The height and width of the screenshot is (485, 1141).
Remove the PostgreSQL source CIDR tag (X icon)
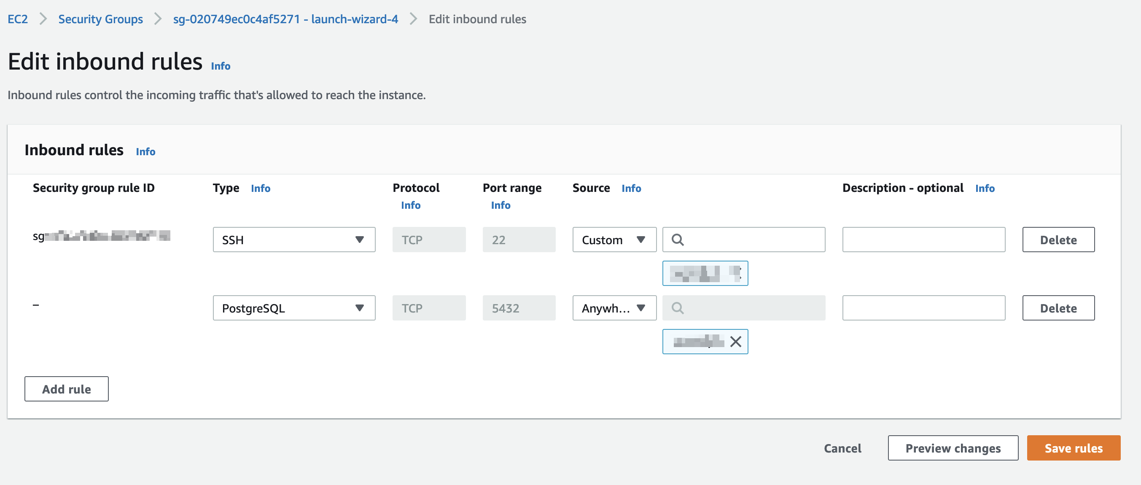735,342
